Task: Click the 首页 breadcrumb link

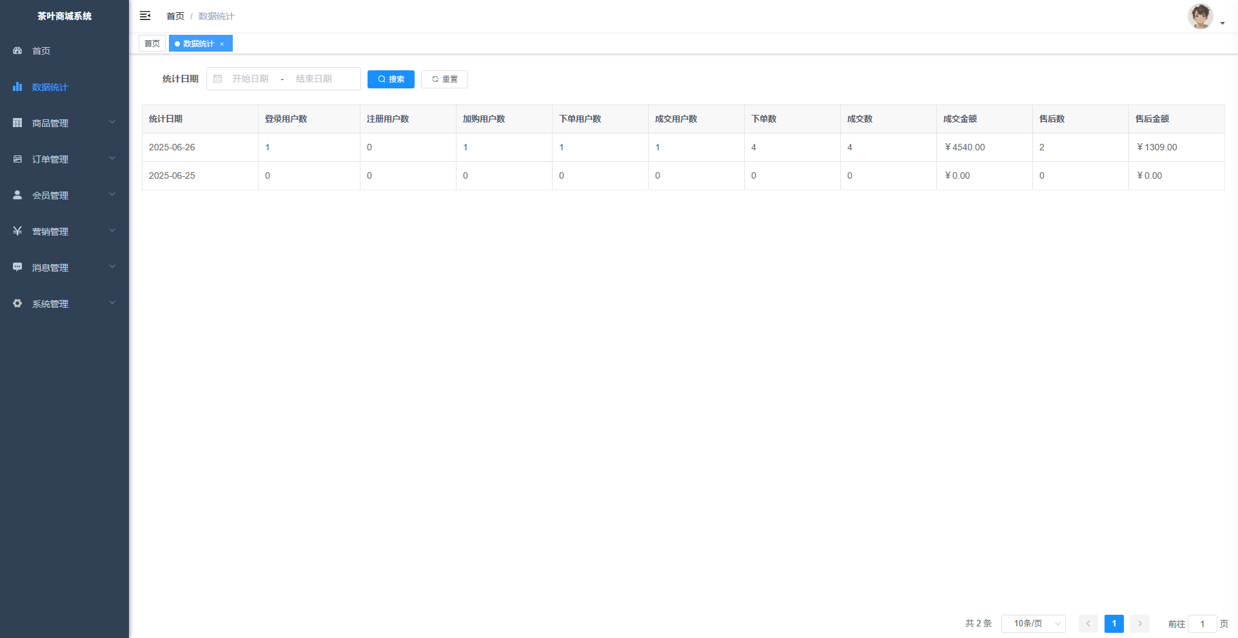Action: (175, 16)
